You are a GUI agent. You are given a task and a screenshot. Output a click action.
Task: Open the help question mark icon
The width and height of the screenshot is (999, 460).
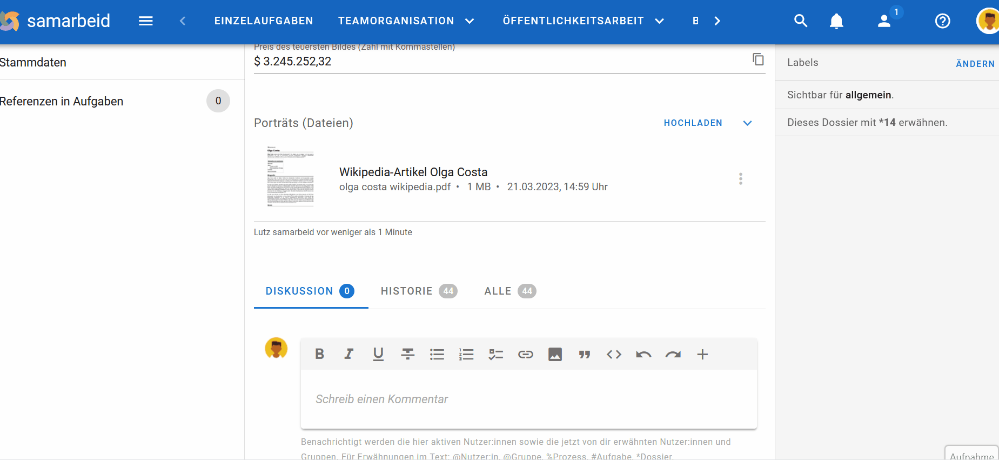942,21
